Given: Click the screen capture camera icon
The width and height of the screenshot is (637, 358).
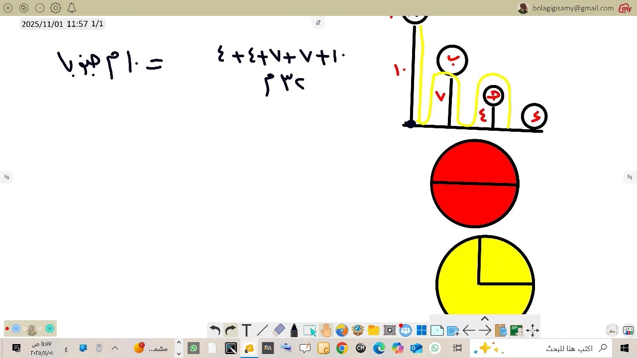Looking at the screenshot, I should click(x=389, y=330).
